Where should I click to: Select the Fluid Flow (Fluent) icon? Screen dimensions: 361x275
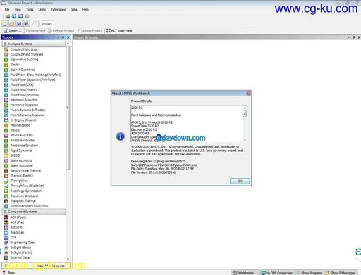(6, 90)
